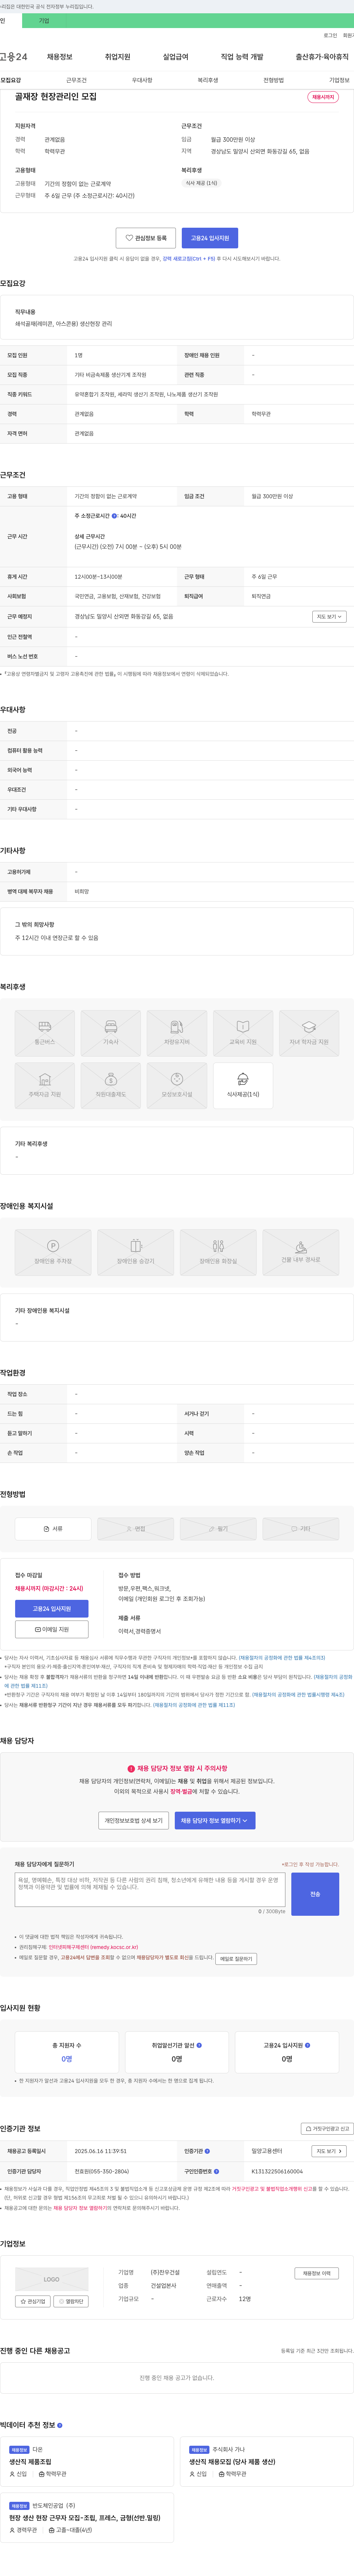
Task: Click the info icon beside 구인인증번호
Action: pyautogui.click(x=217, y=2171)
